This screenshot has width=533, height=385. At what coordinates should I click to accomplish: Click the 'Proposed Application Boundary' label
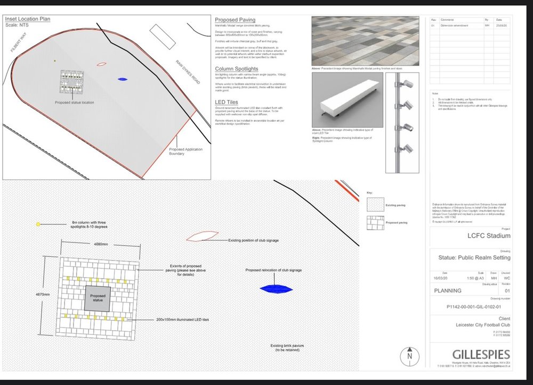185,151
